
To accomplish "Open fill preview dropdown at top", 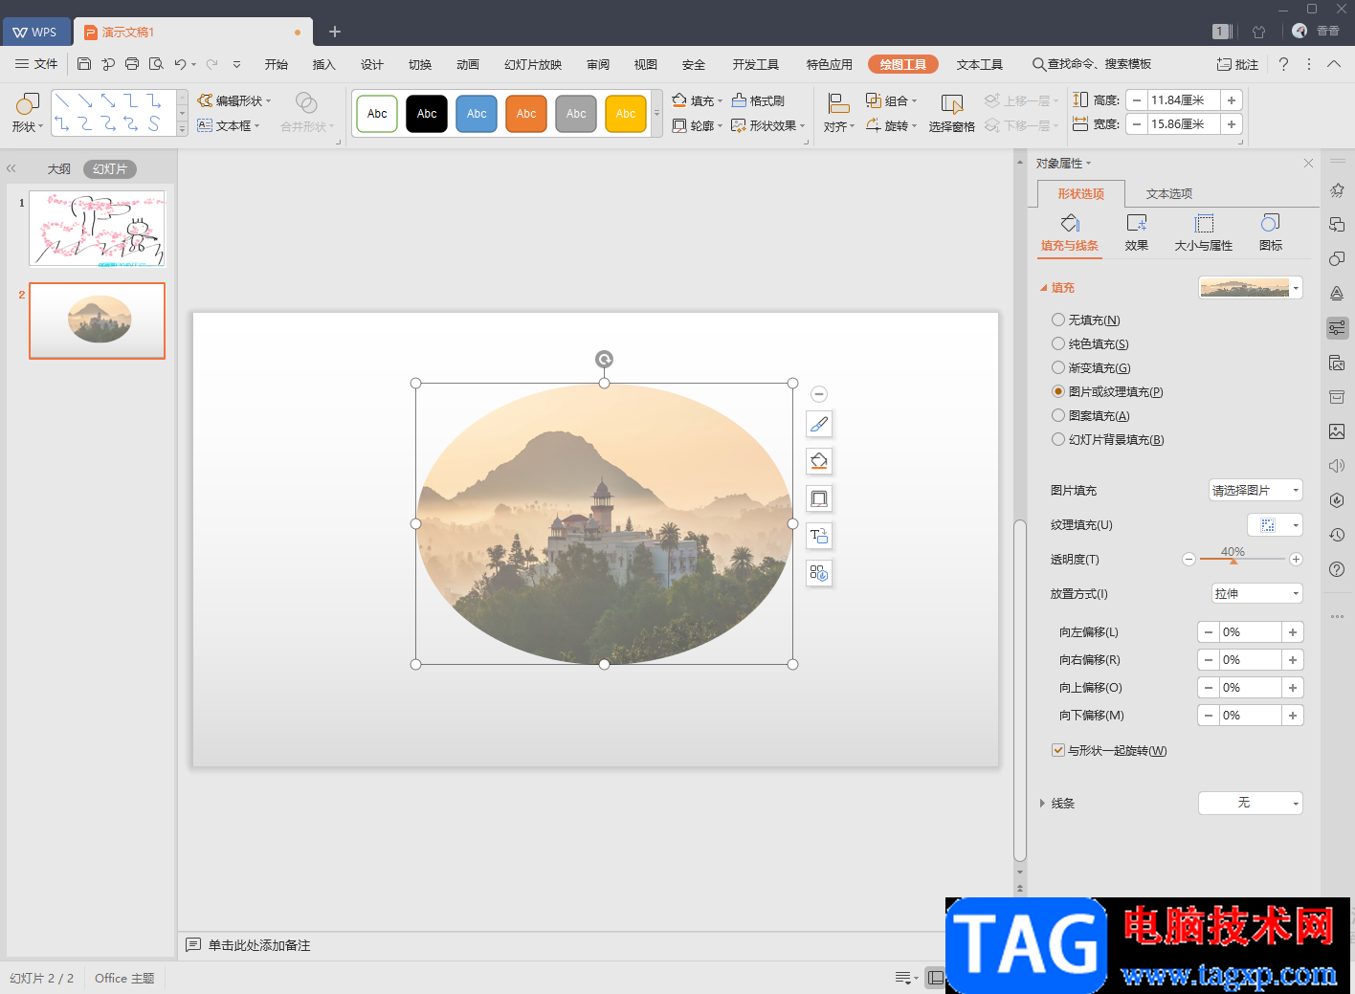I will click(1251, 287).
